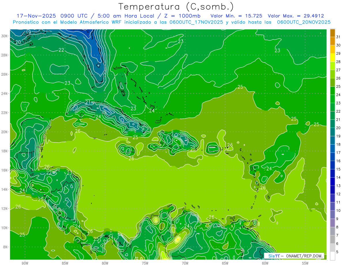Click the yellow legend swatch between 28 and 29
The image size is (346, 267).
pos(332,58)
